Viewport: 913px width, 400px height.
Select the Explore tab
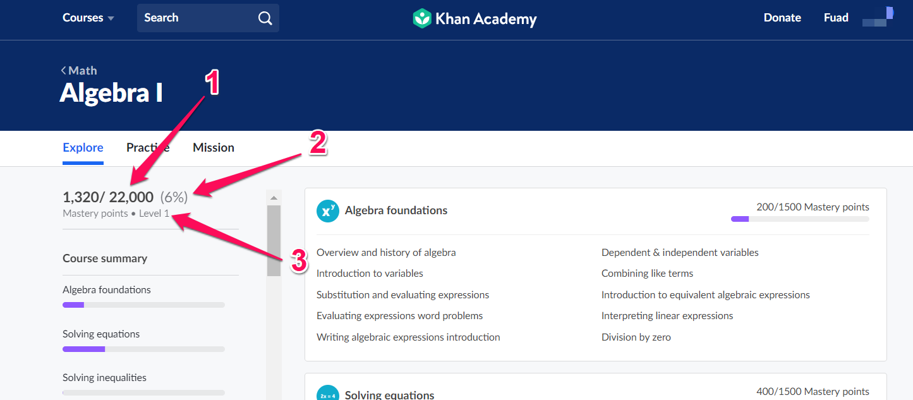point(83,147)
